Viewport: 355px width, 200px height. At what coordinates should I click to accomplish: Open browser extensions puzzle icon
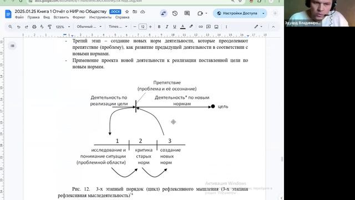pyautogui.click(x=259, y=1)
